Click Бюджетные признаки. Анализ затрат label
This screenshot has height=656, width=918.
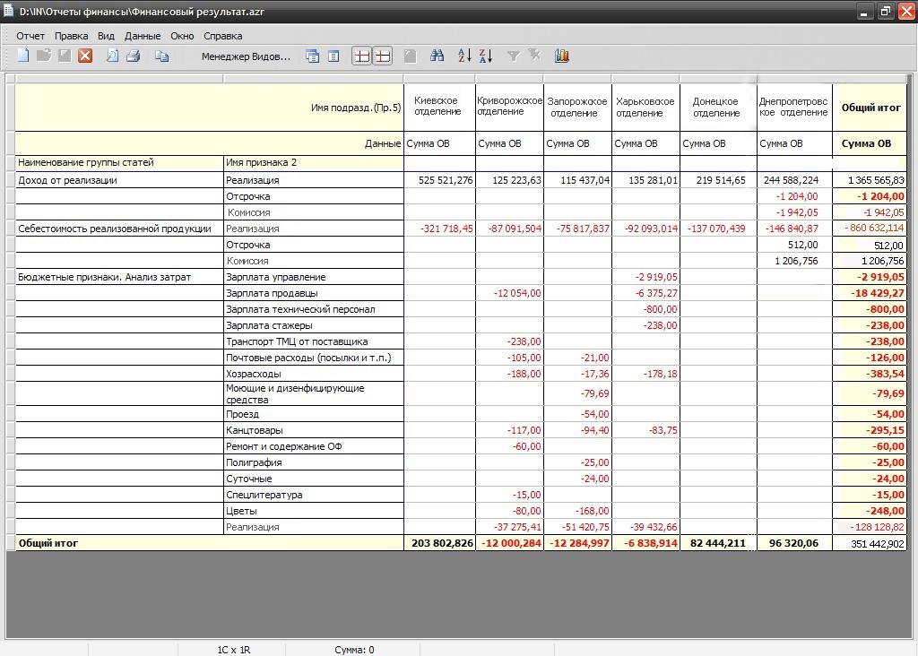[x=119, y=278]
